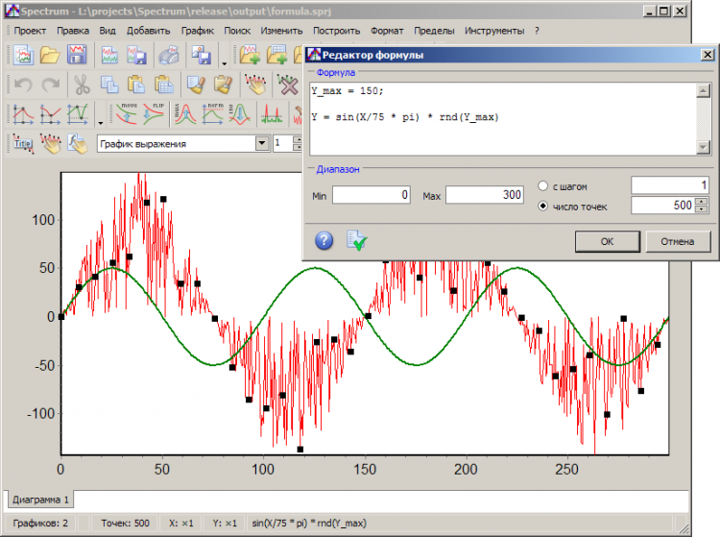720x537 pixels.
Task: Increase the number of points spinner
Action: click(702, 202)
